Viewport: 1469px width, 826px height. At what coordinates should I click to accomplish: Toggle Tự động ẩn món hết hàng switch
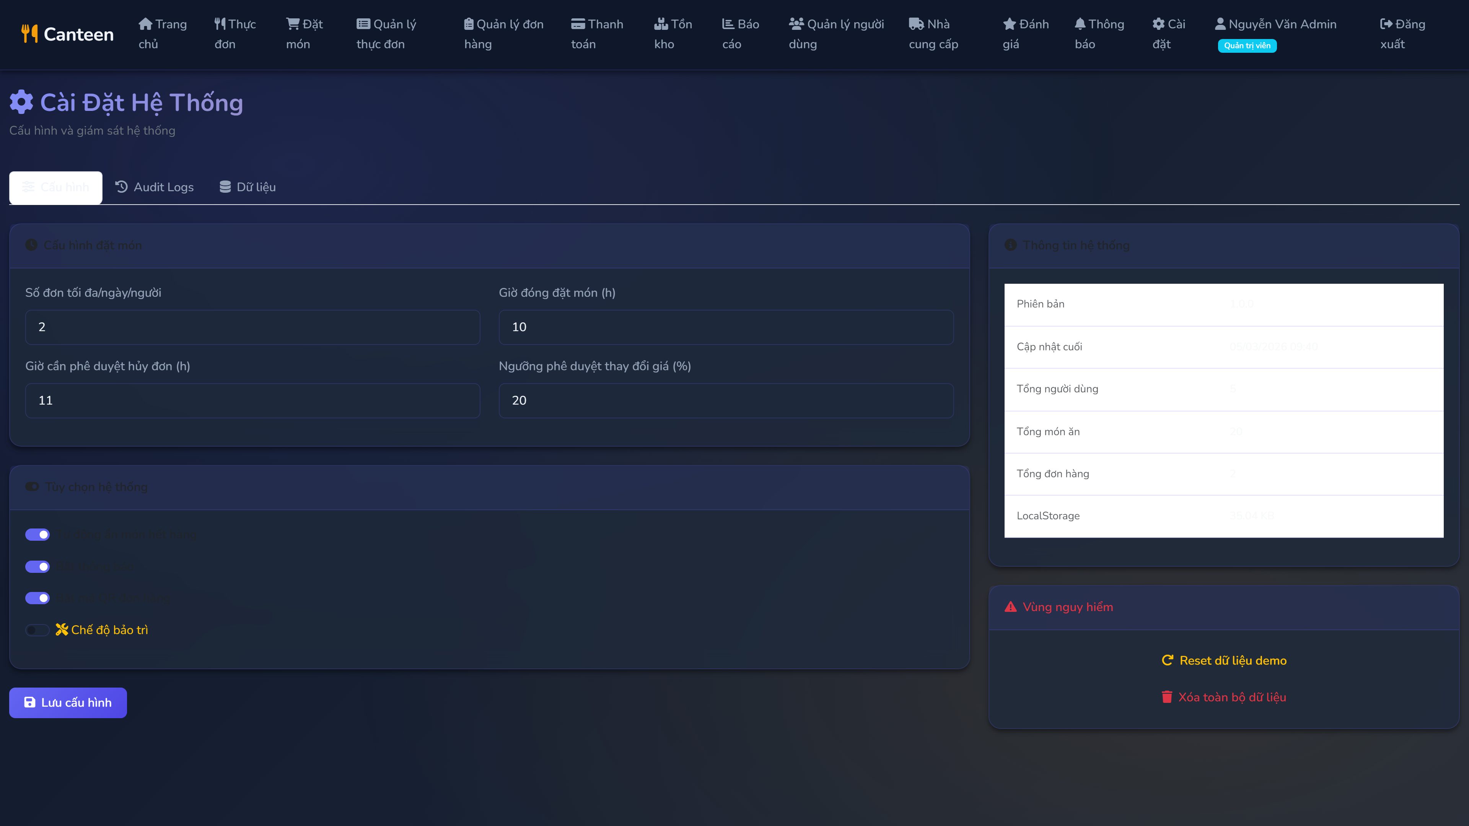click(37, 534)
